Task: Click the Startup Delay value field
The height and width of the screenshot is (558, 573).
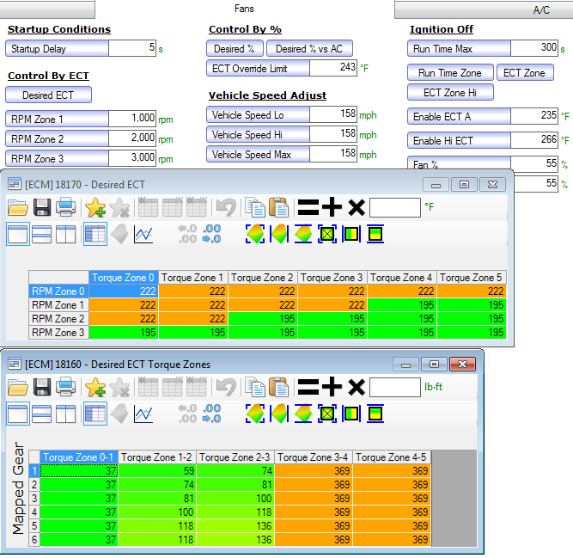Action: point(132,49)
